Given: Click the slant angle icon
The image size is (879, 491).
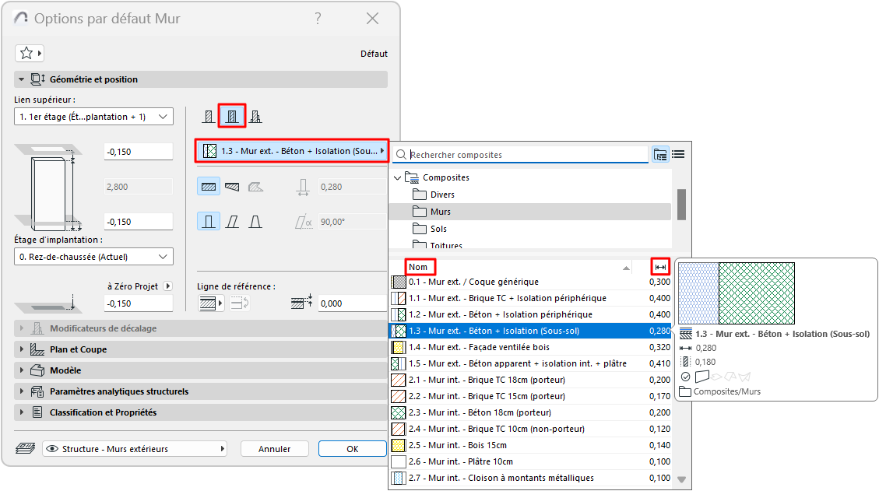Looking at the screenshot, I should click(x=304, y=222).
